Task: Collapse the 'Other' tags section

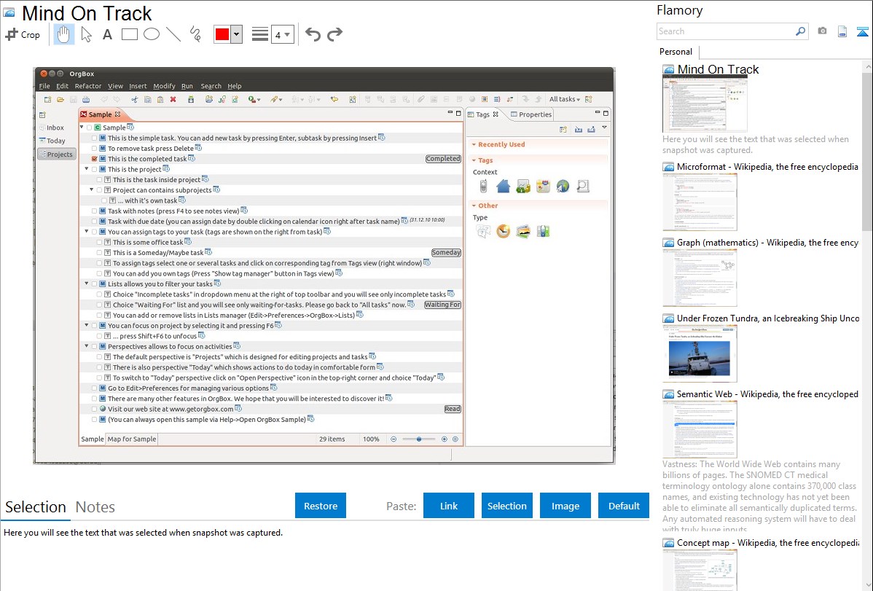Action: pos(474,206)
